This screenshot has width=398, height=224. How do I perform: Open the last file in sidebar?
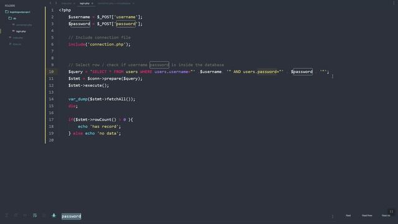click(x=17, y=44)
